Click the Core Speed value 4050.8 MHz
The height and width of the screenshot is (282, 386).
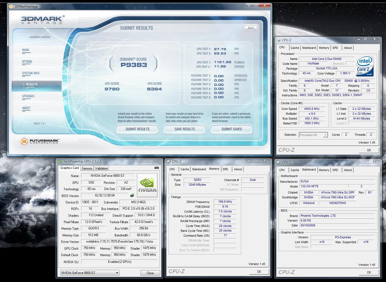click(x=312, y=109)
